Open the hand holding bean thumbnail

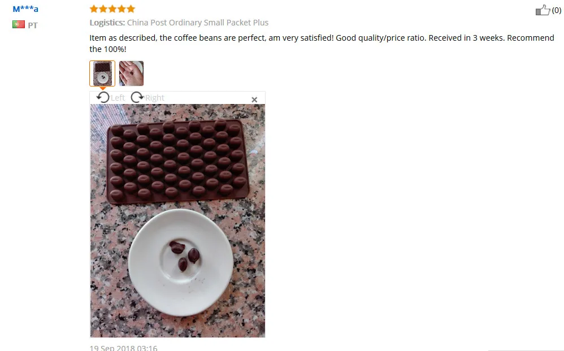point(131,73)
